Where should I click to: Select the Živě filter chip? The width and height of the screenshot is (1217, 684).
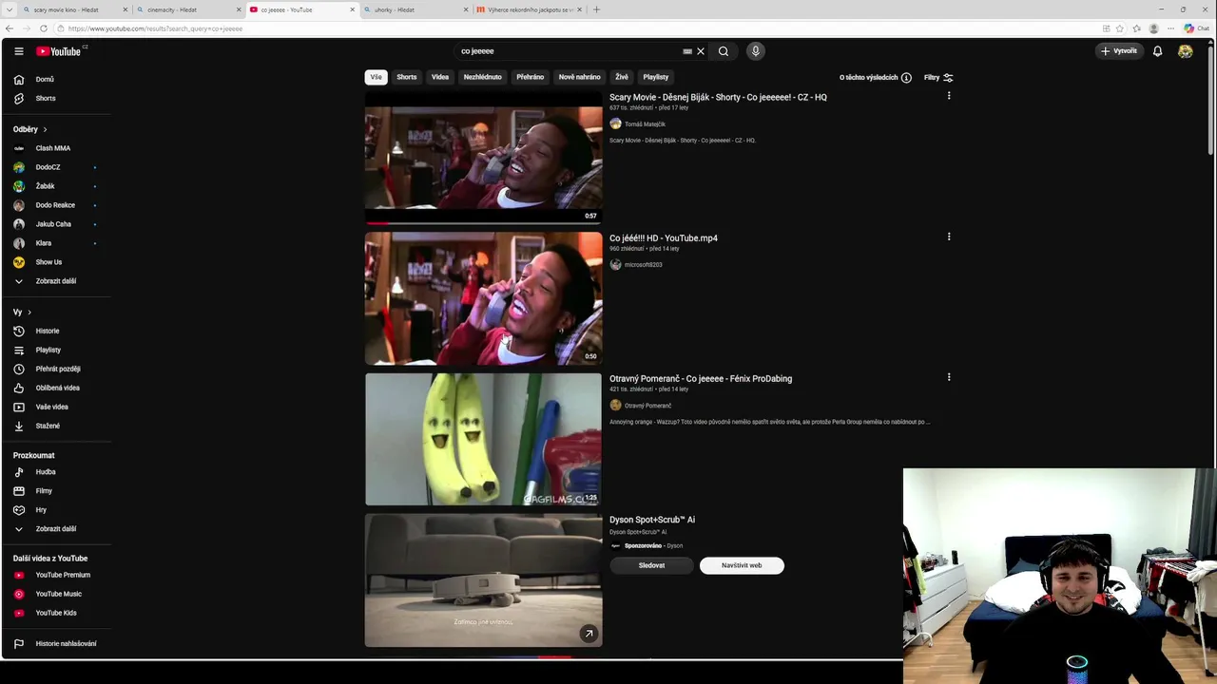click(x=622, y=77)
